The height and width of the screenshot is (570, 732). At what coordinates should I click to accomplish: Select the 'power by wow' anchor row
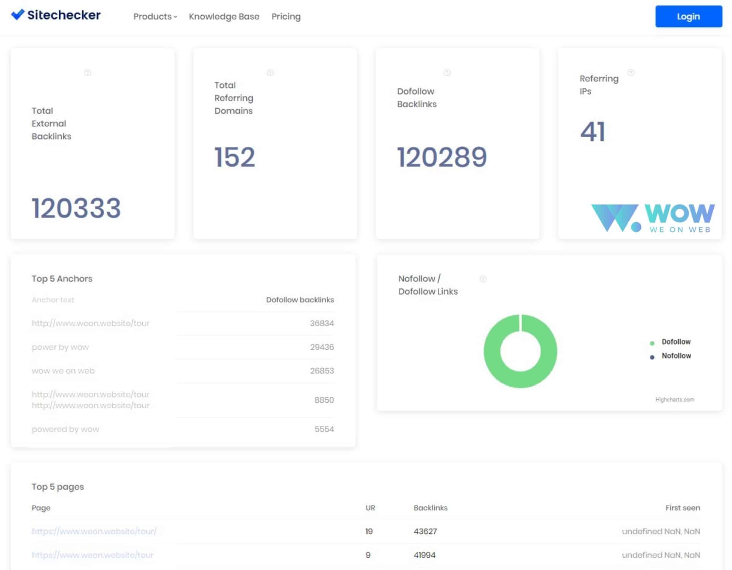60,347
